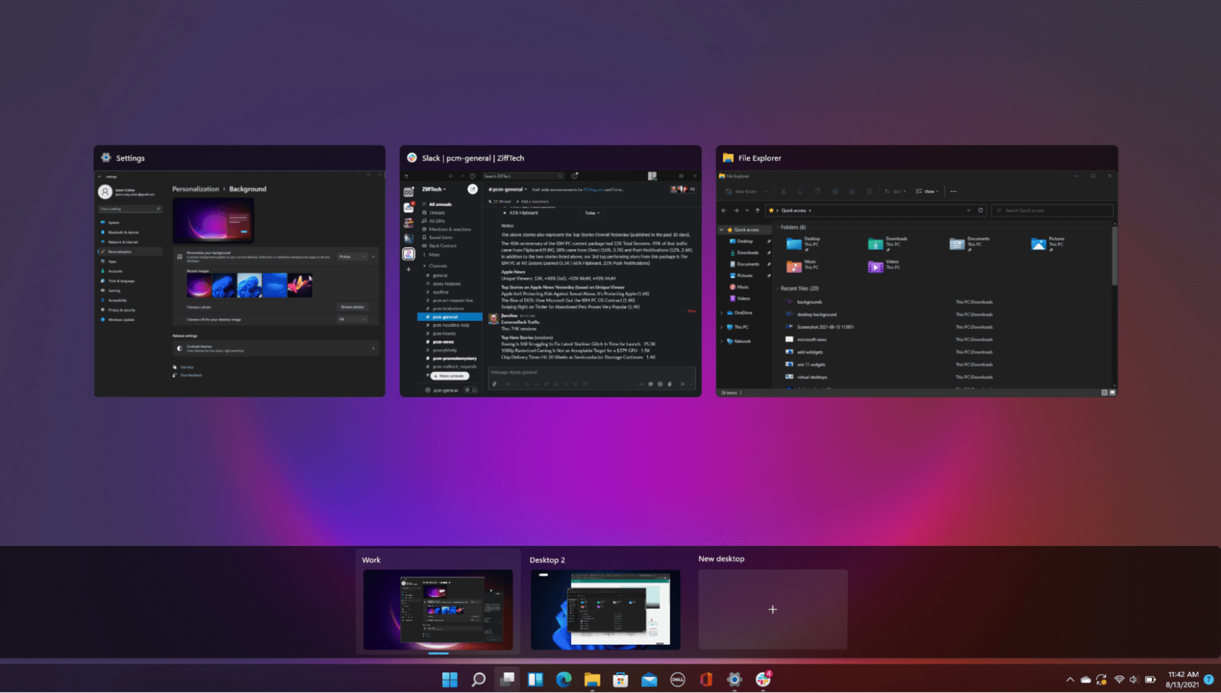The image size is (1221, 693).
Task: Open Accessibility settings from the sidebar
Action: tap(117, 300)
